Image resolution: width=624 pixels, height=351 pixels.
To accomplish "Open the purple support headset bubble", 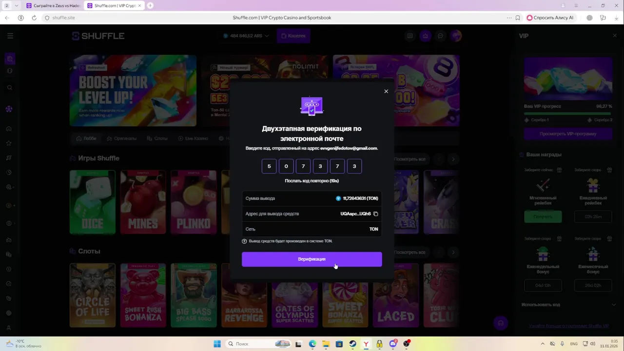I will tap(500, 323).
